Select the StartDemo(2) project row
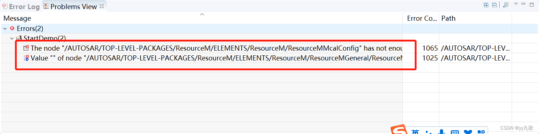Viewport: 539px width, 134px height. (x=269, y=38)
